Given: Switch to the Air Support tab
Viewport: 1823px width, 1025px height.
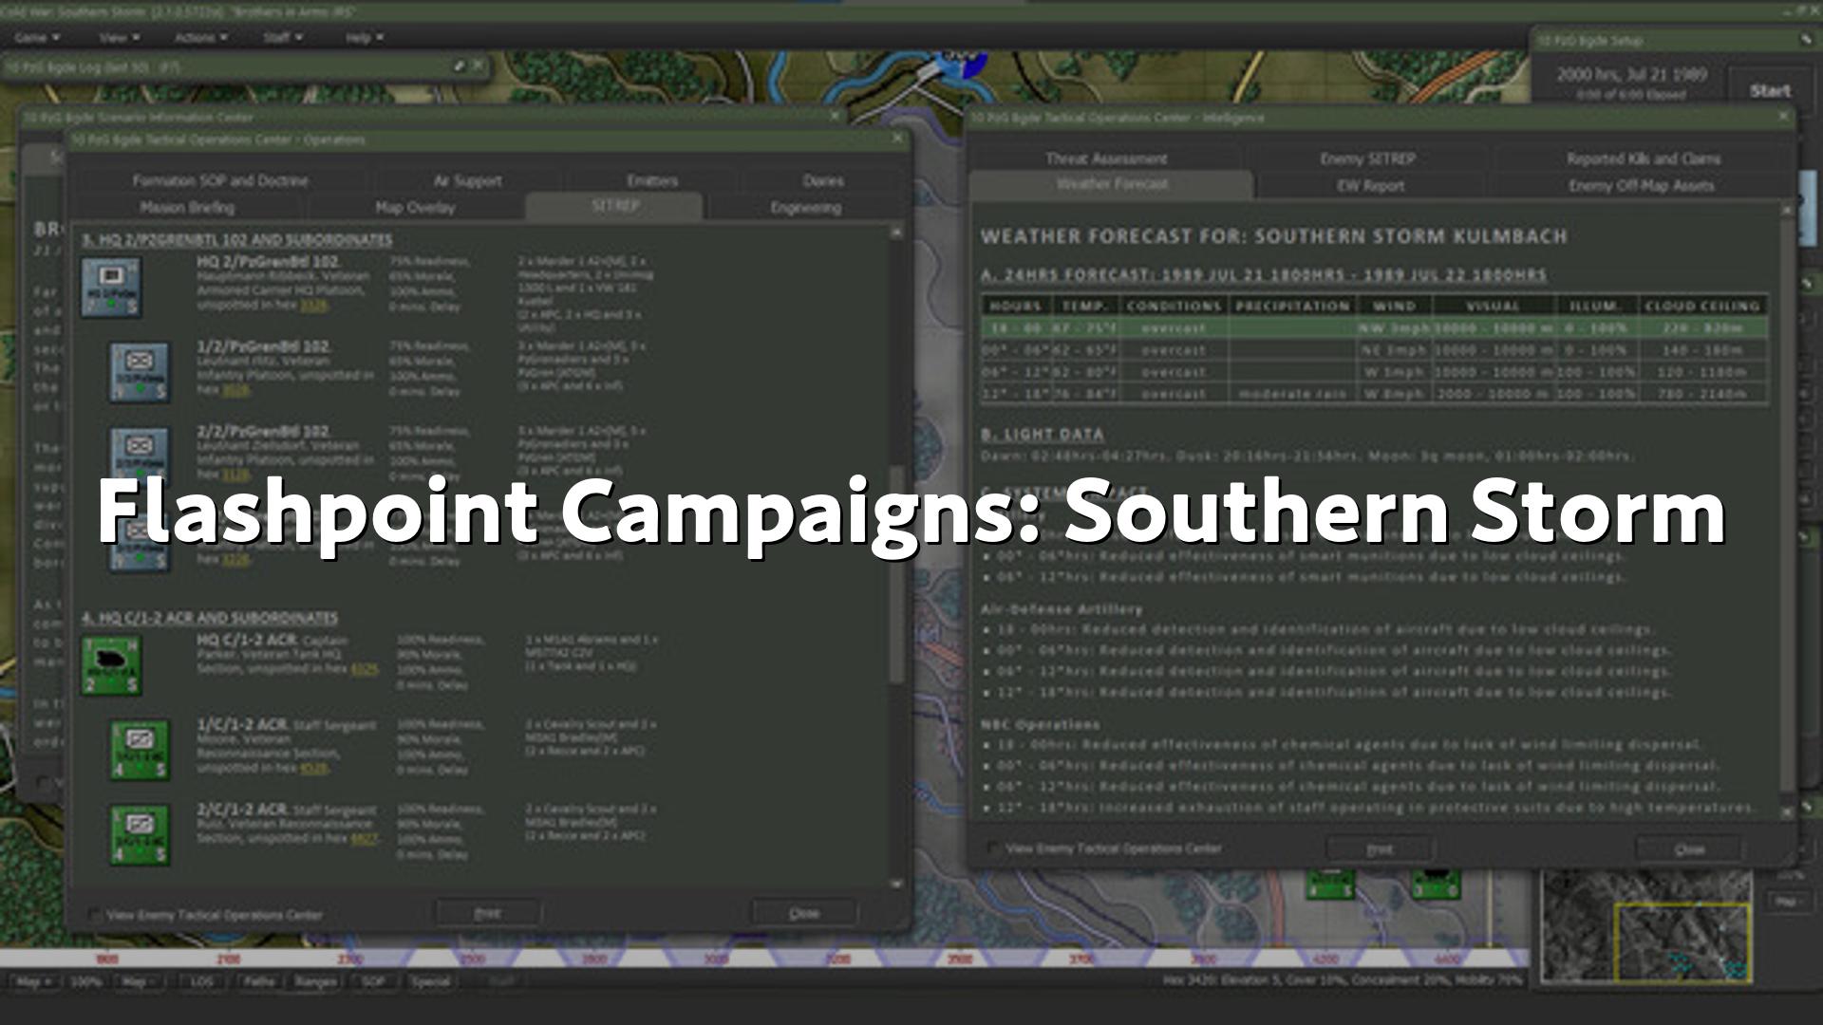Looking at the screenshot, I should (x=467, y=180).
